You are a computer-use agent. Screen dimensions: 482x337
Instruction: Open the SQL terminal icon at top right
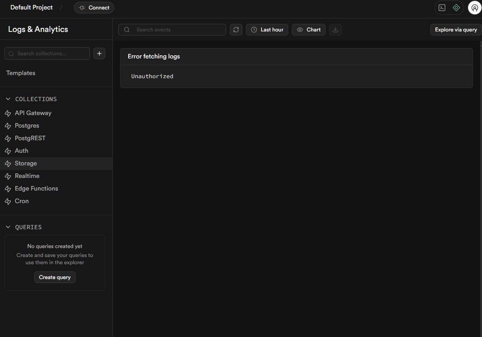[442, 8]
